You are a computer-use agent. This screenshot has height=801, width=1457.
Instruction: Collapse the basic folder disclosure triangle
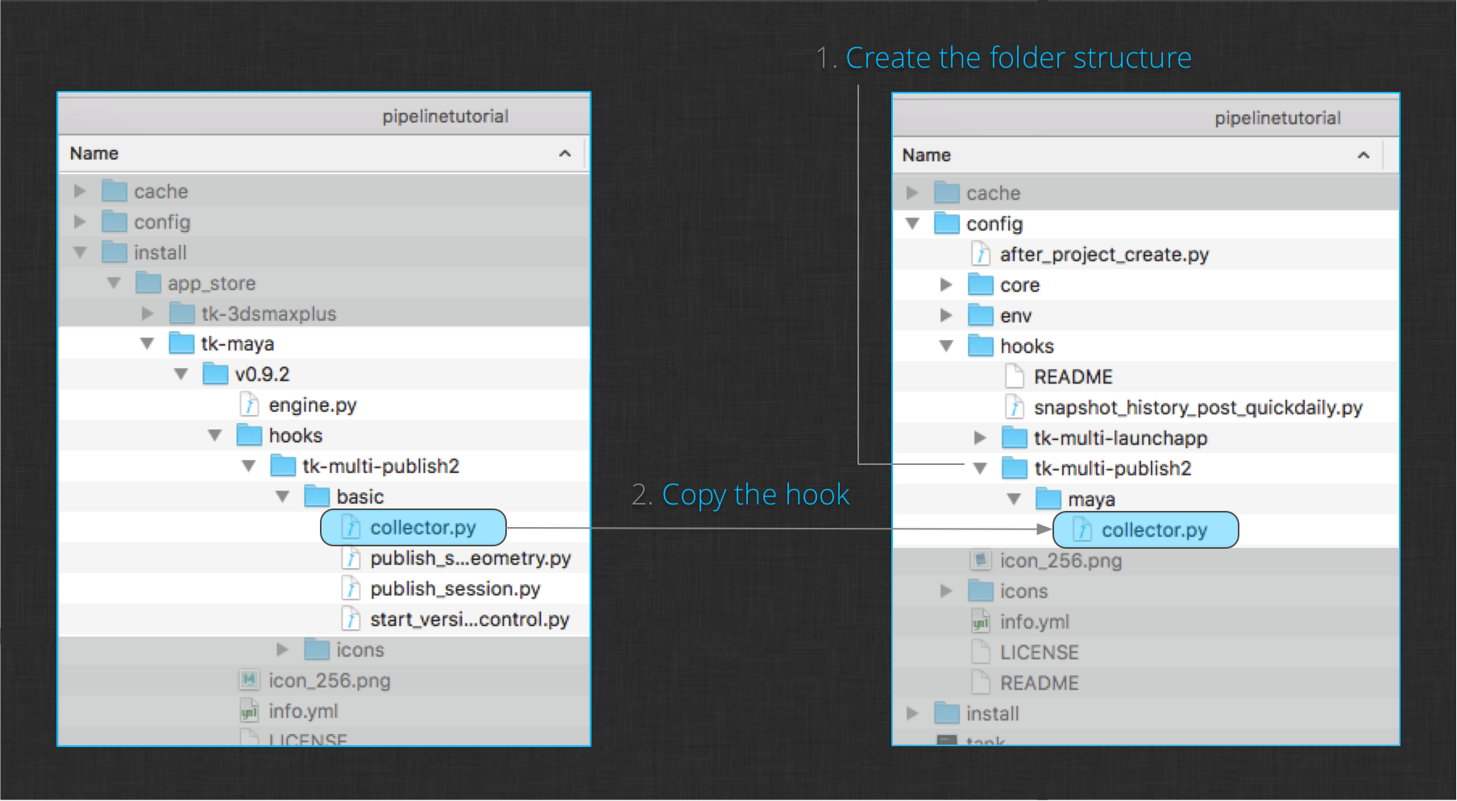[x=283, y=496]
